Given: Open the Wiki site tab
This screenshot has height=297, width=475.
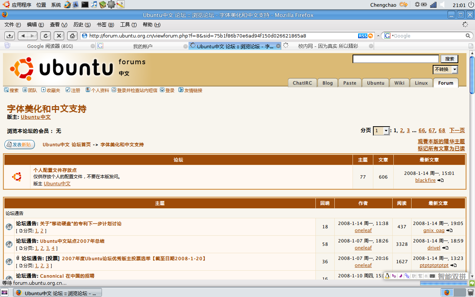Looking at the screenshot, I should point(399,83).
